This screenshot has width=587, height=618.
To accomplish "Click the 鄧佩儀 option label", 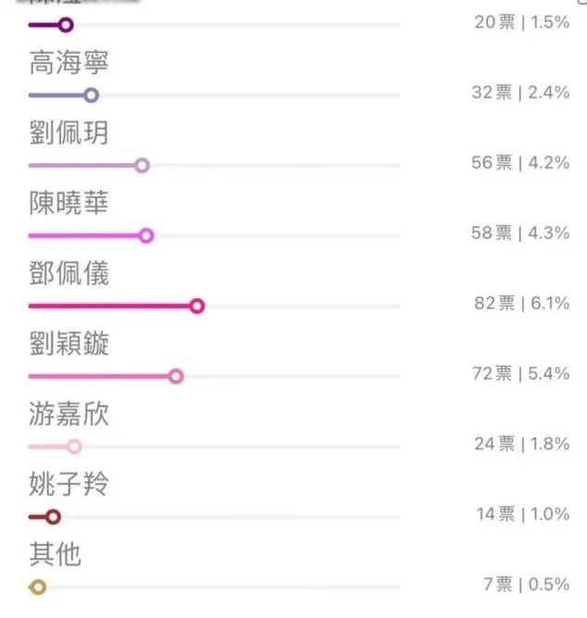I will (69, 274).
